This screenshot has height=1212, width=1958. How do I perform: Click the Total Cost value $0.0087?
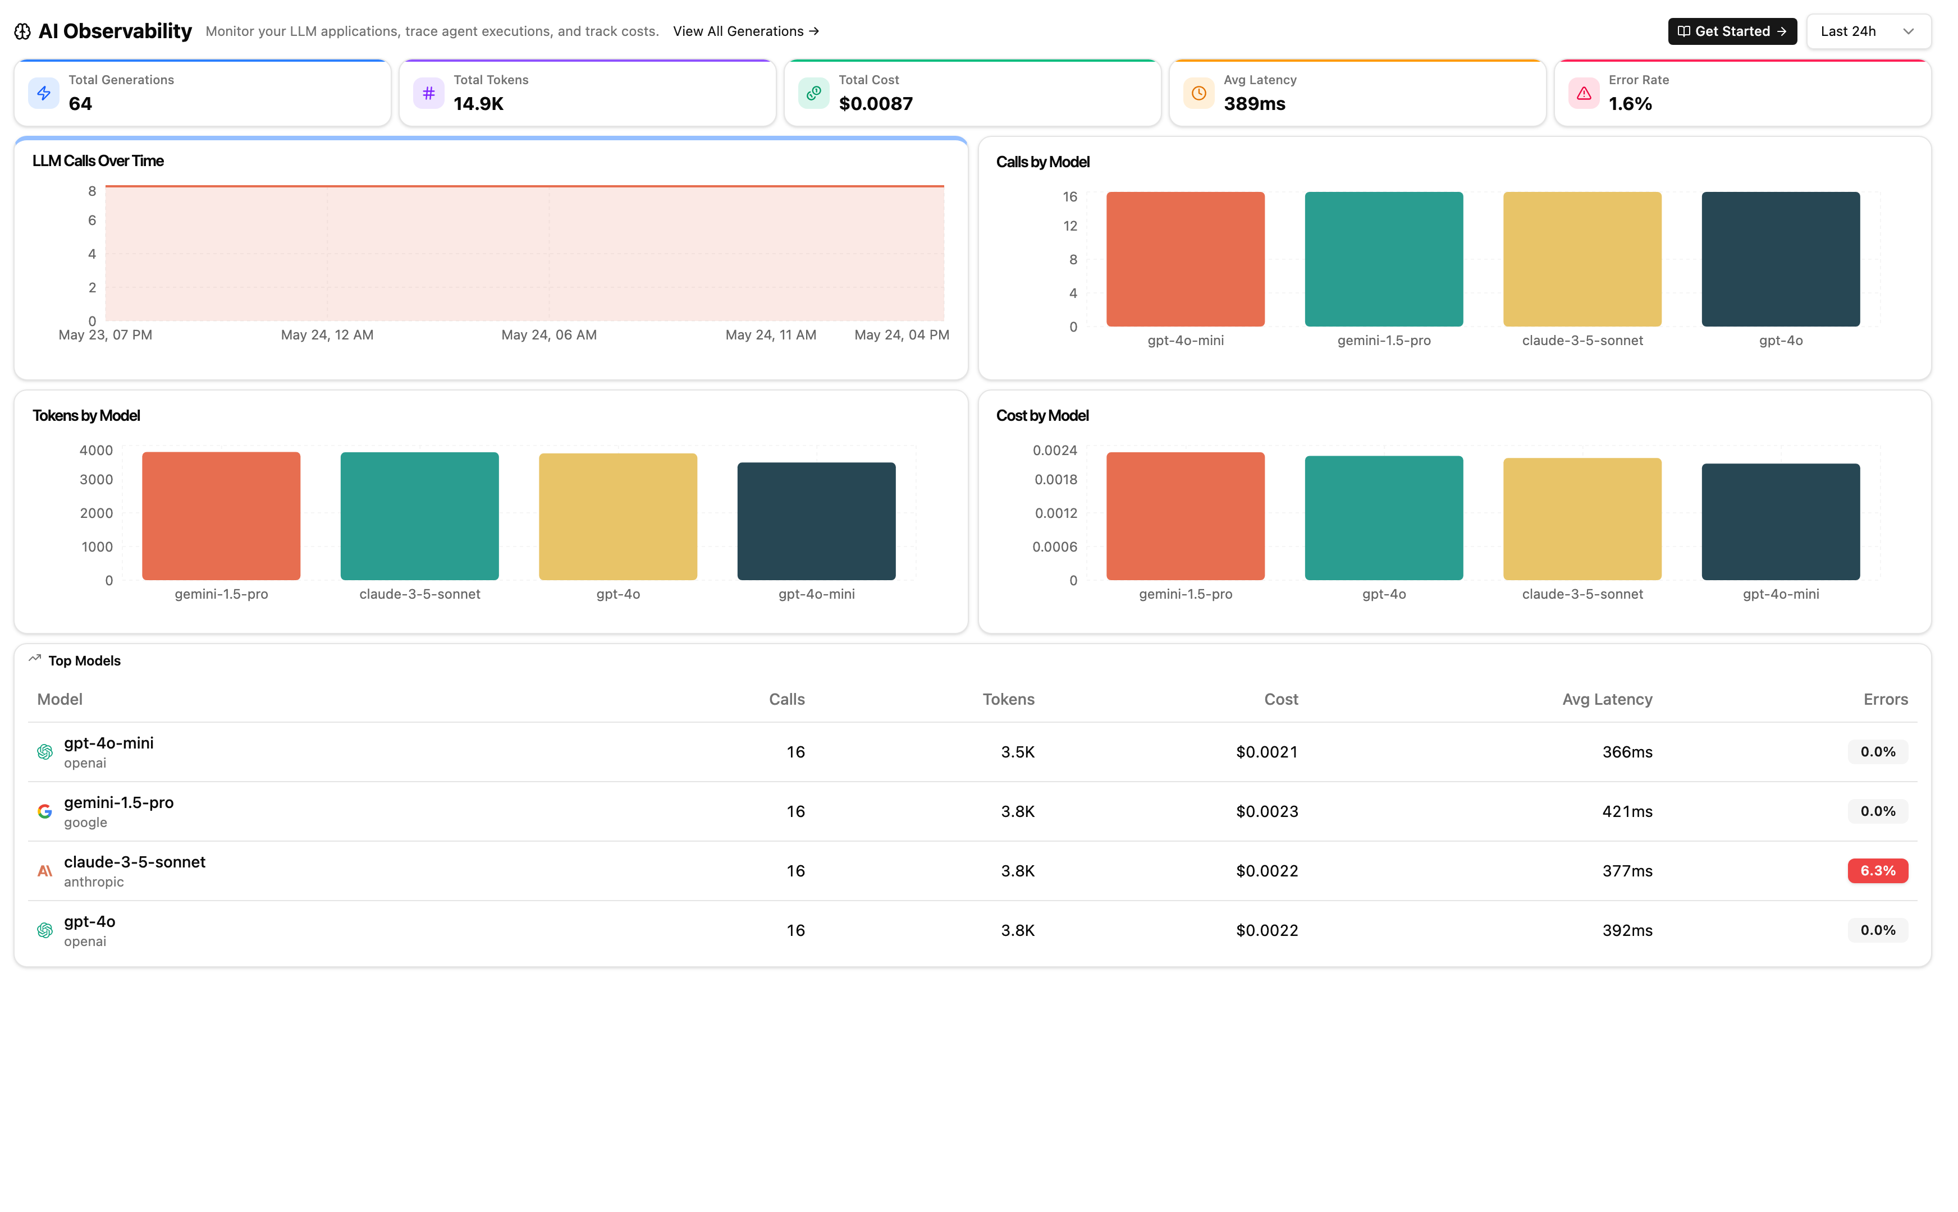tap(876, 103)
